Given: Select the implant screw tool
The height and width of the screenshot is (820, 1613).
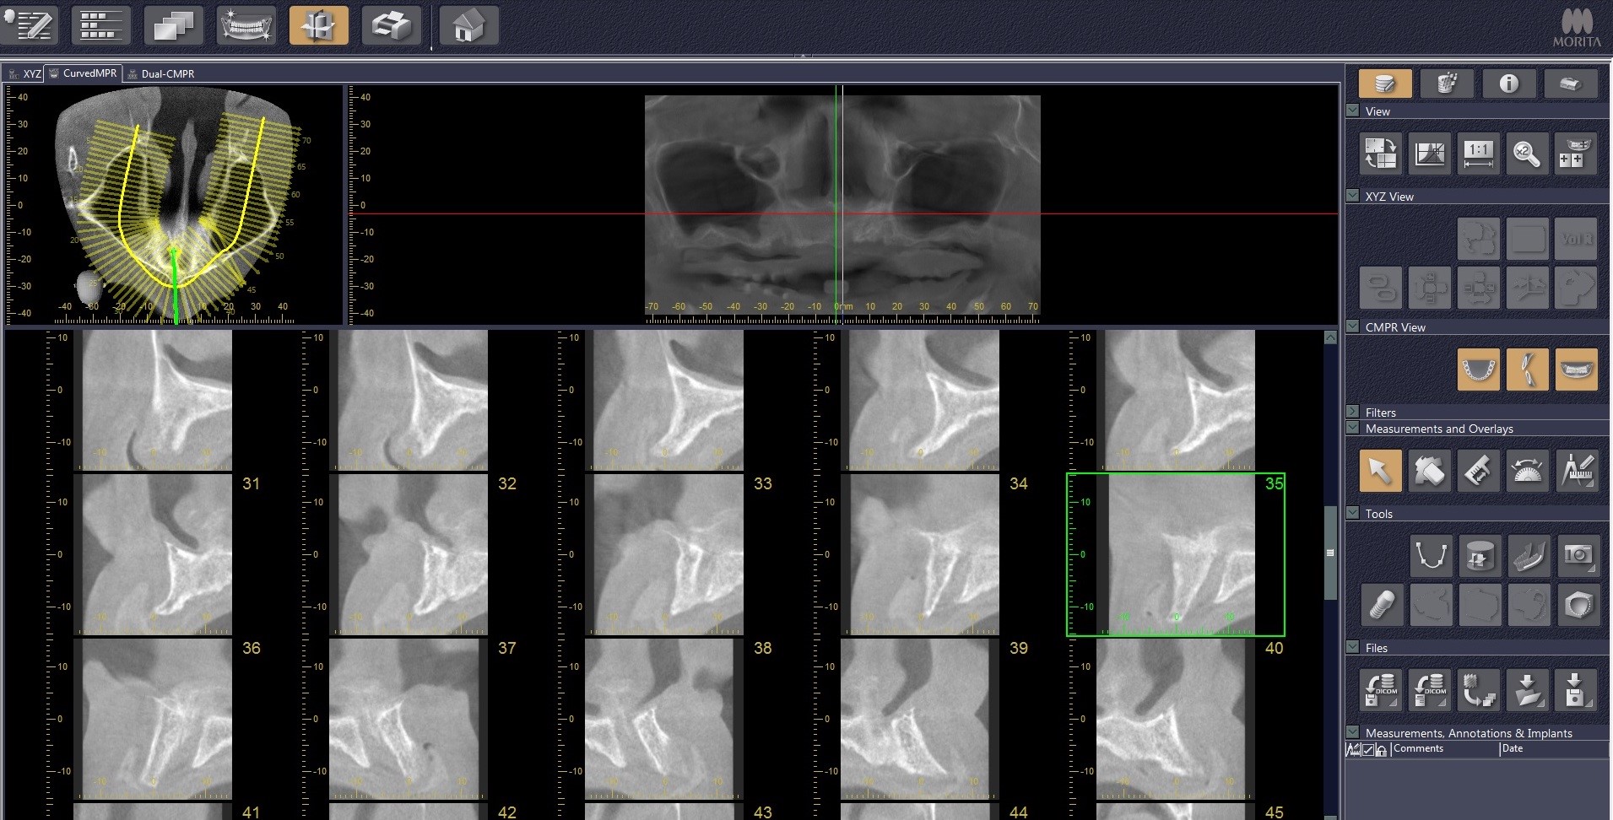Looking at the screenshot, I should point(1382,604).
